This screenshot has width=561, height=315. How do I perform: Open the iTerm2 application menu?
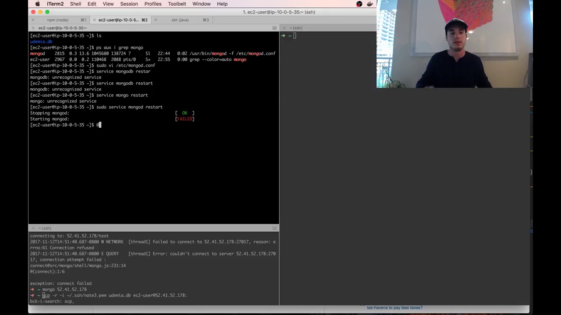(55, 4)
